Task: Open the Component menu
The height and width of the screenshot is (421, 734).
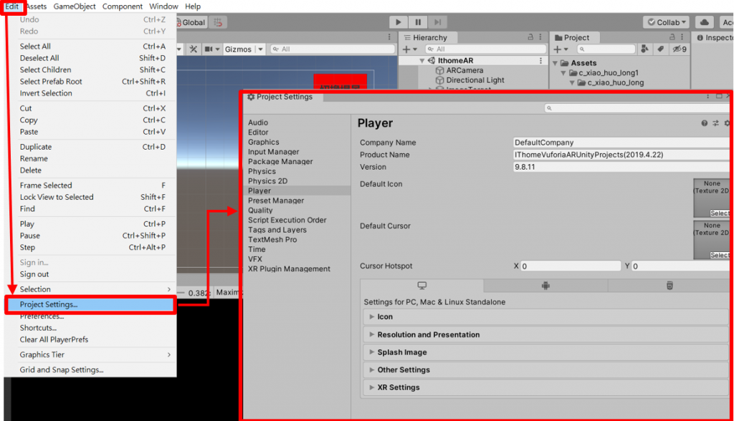Action: tap(123, 6)
